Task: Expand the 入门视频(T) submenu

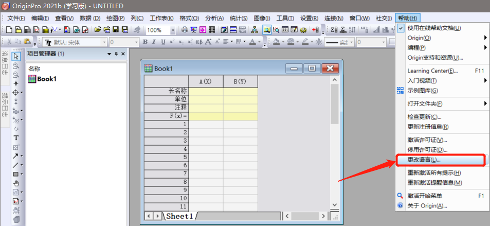Action: point(442,81)
